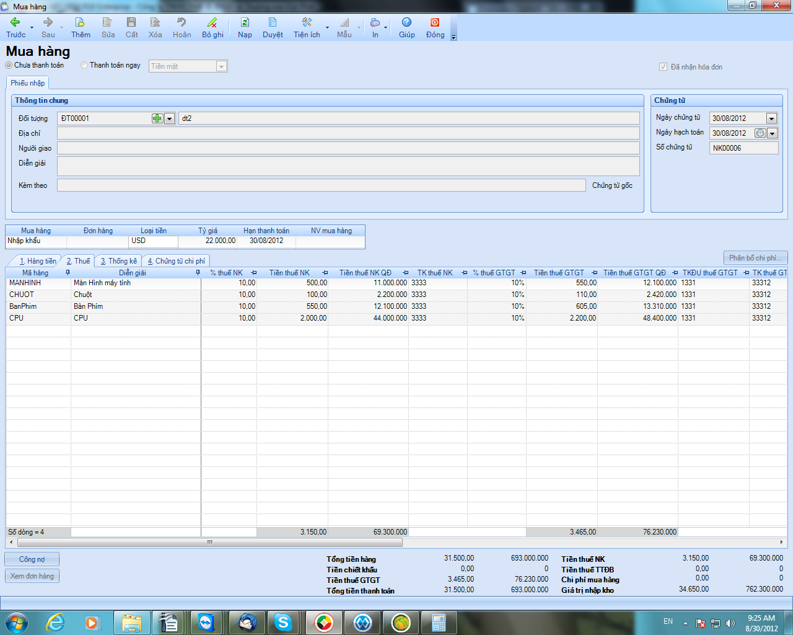The image size is (793, 635).
Task: Open the 3. Thống kê tab
Action: click(119, 261)
